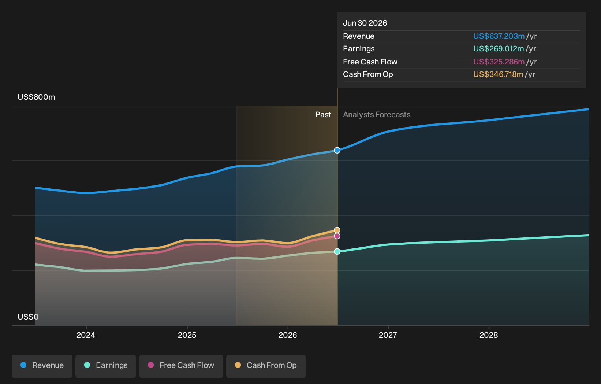601x384 pixels.
Task: Click the teal Earnings data point marker
Action: 337,251
